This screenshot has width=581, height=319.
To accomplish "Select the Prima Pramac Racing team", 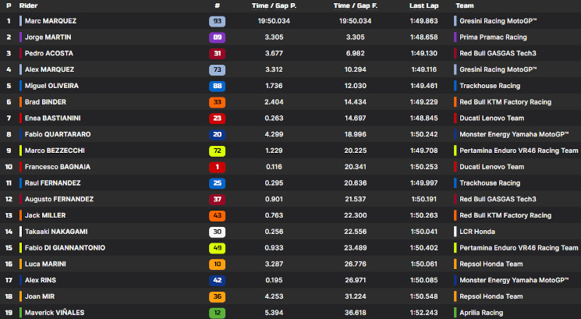I will [x=493, y=37].
